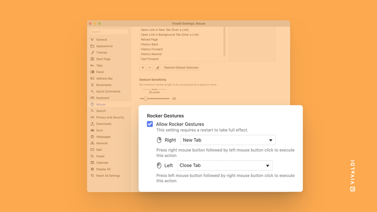Open the Left rocker action dropdown
The image size is (377, 212).
224,166
